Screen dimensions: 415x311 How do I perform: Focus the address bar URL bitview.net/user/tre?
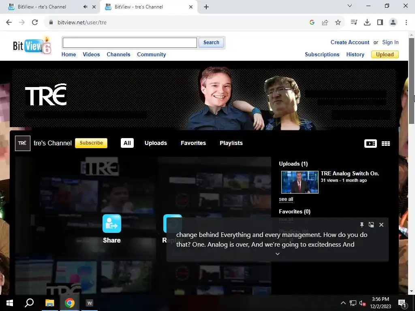[82, 23]
